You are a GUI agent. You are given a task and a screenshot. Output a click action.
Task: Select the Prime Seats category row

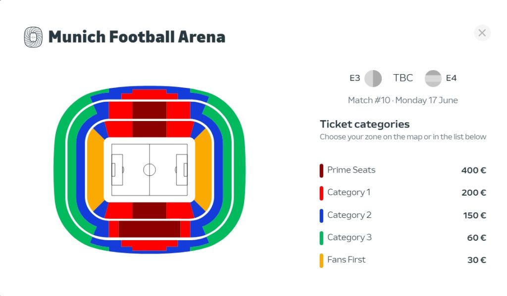[x=403, y=170]
